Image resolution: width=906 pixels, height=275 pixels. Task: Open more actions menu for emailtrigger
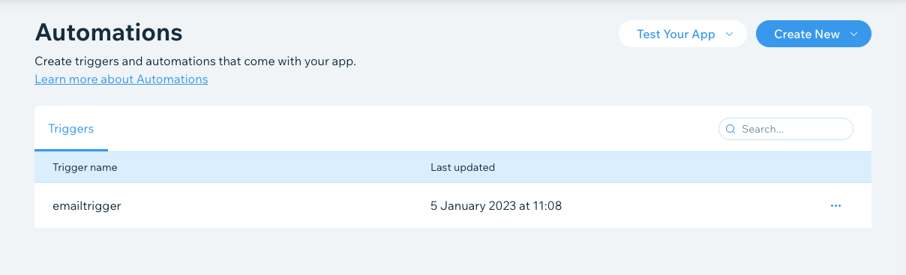(835, 205)
